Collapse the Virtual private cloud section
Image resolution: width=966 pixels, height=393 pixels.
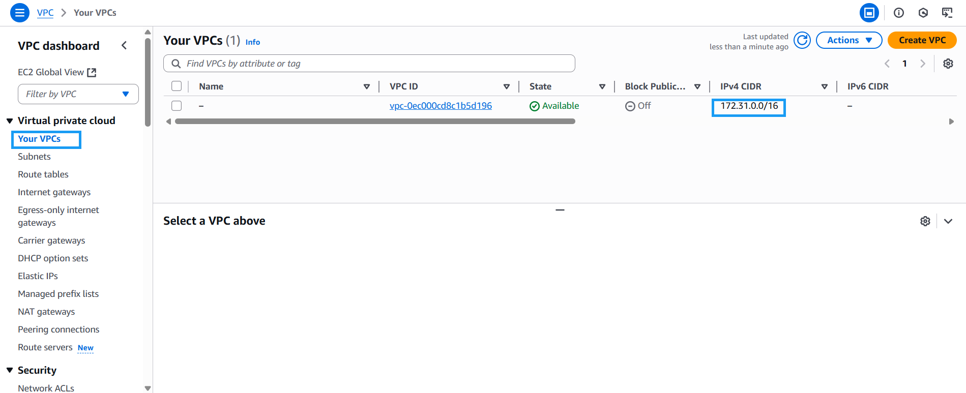click(x=10, y=121)
